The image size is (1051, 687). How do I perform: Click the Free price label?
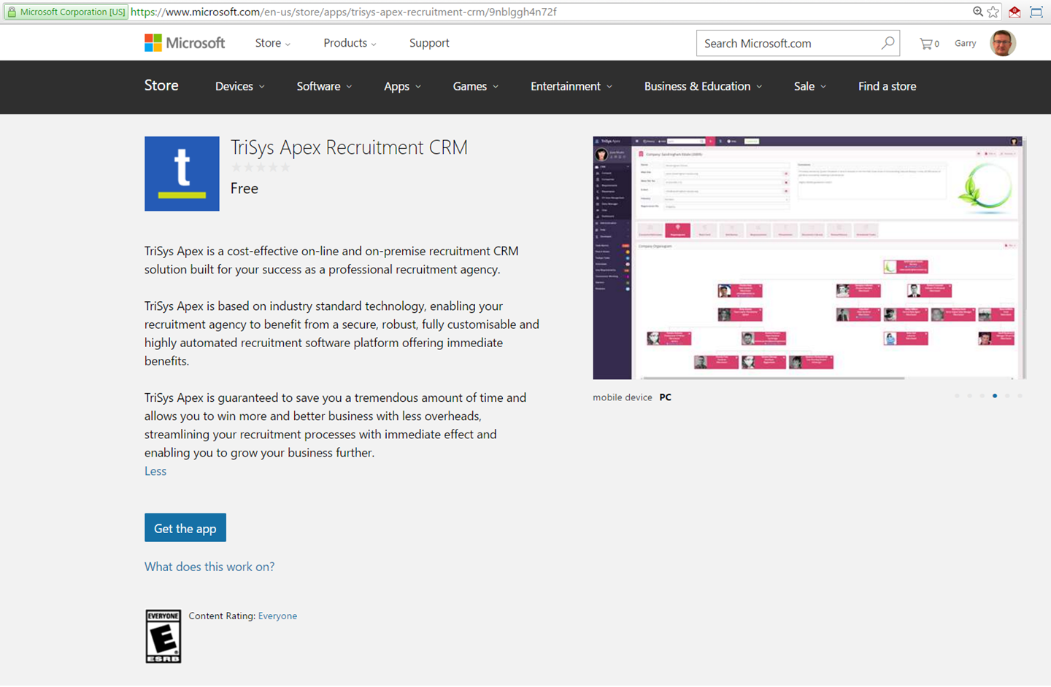click(245, 188)
